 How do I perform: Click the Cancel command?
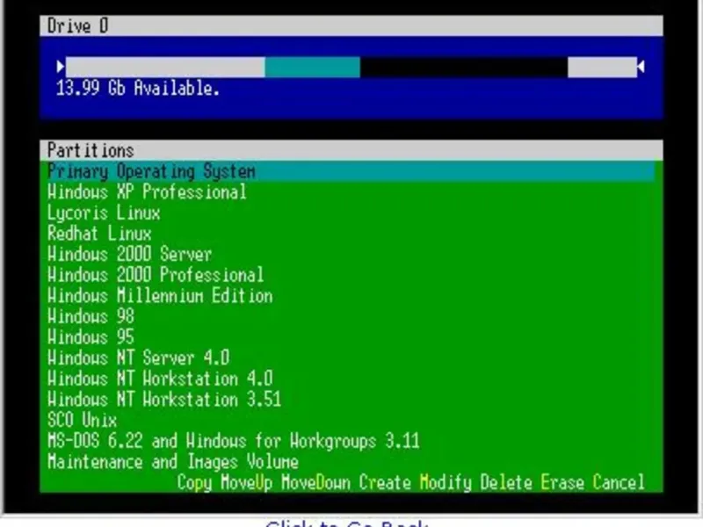pos(619,482)
